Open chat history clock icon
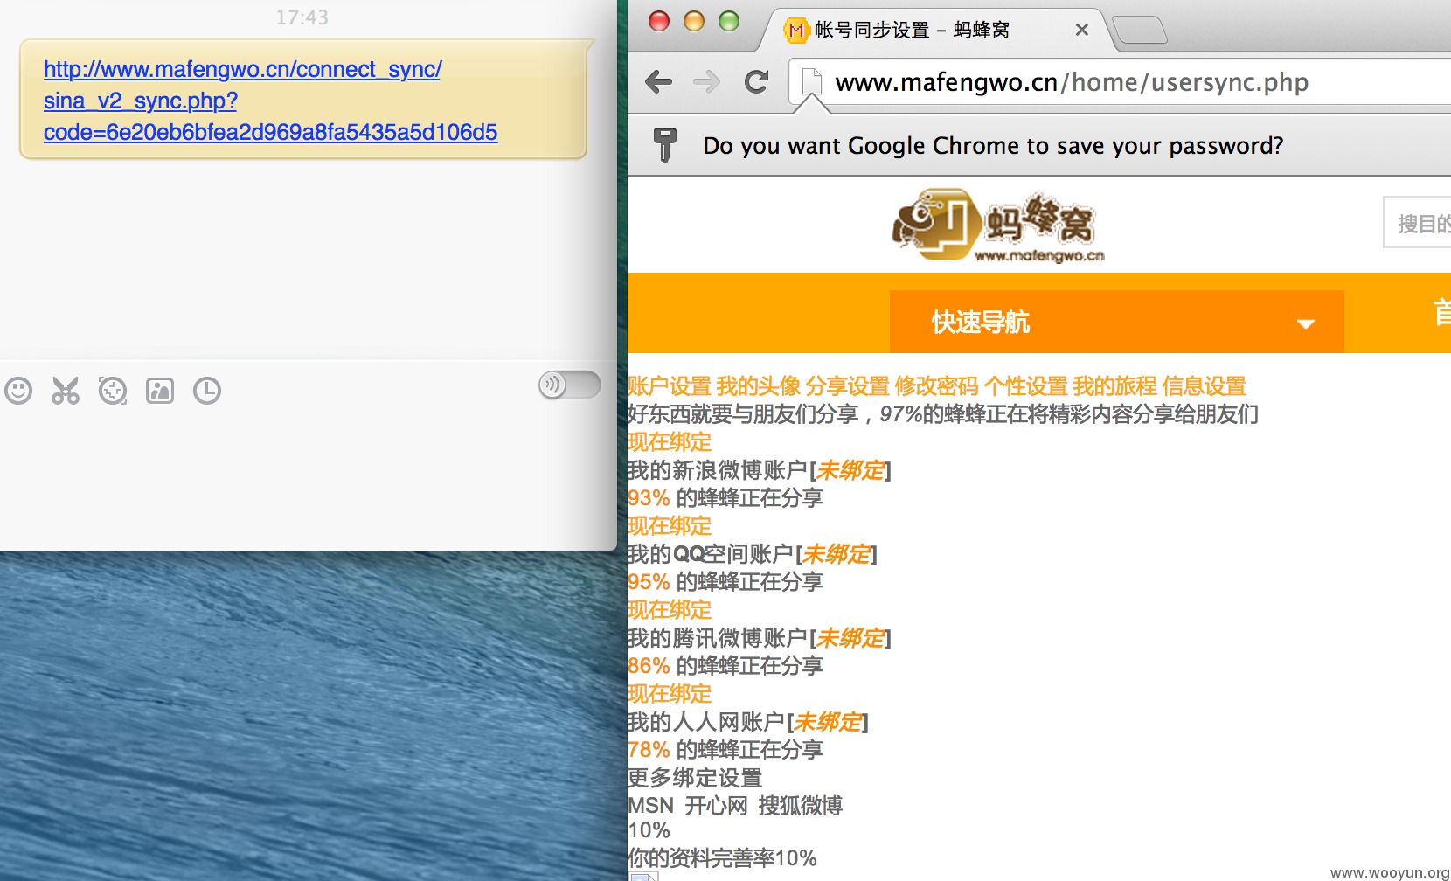 (x=207, y=390)
